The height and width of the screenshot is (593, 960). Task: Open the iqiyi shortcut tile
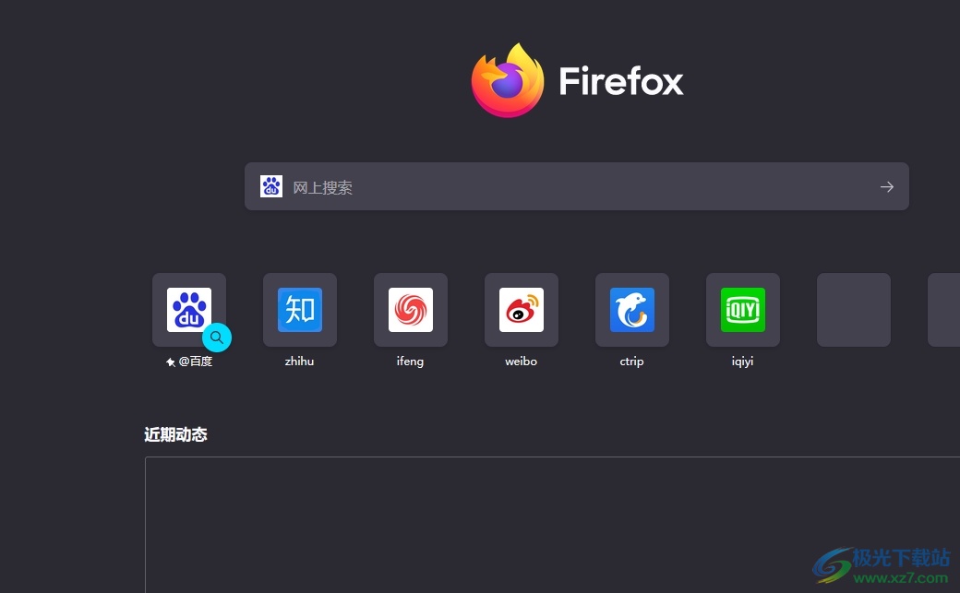click(x=743, y=310)
